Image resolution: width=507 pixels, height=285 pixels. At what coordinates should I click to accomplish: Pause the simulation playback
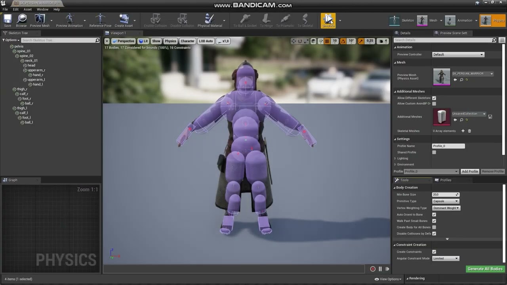(380, 269)
